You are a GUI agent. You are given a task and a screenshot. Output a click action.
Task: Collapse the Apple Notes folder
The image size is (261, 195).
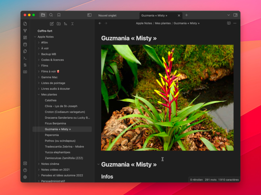(35, 37)
